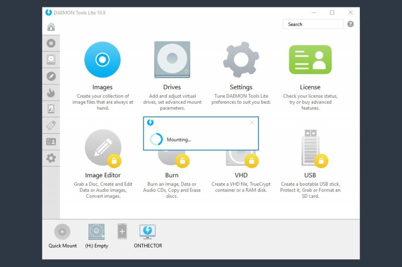Click 'Burn an Image, Data or Audio CDs' description
The image size is (402, 267).
[x=172, y=190]
